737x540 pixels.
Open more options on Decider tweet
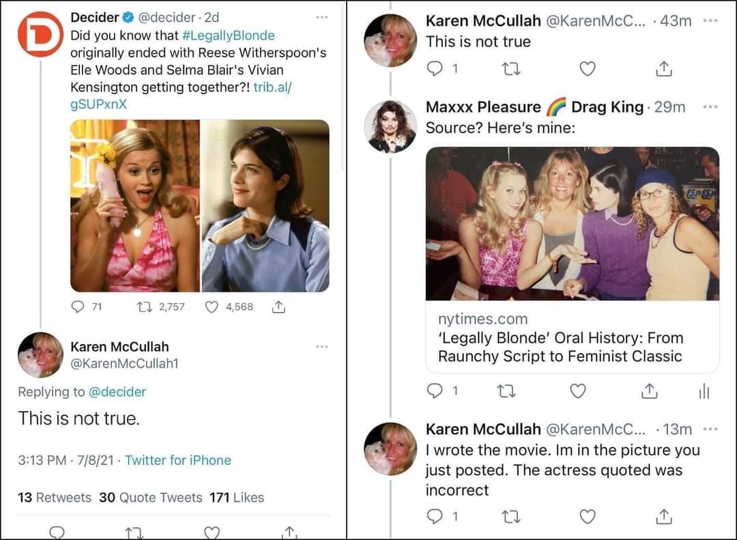(x=322, y=16)
